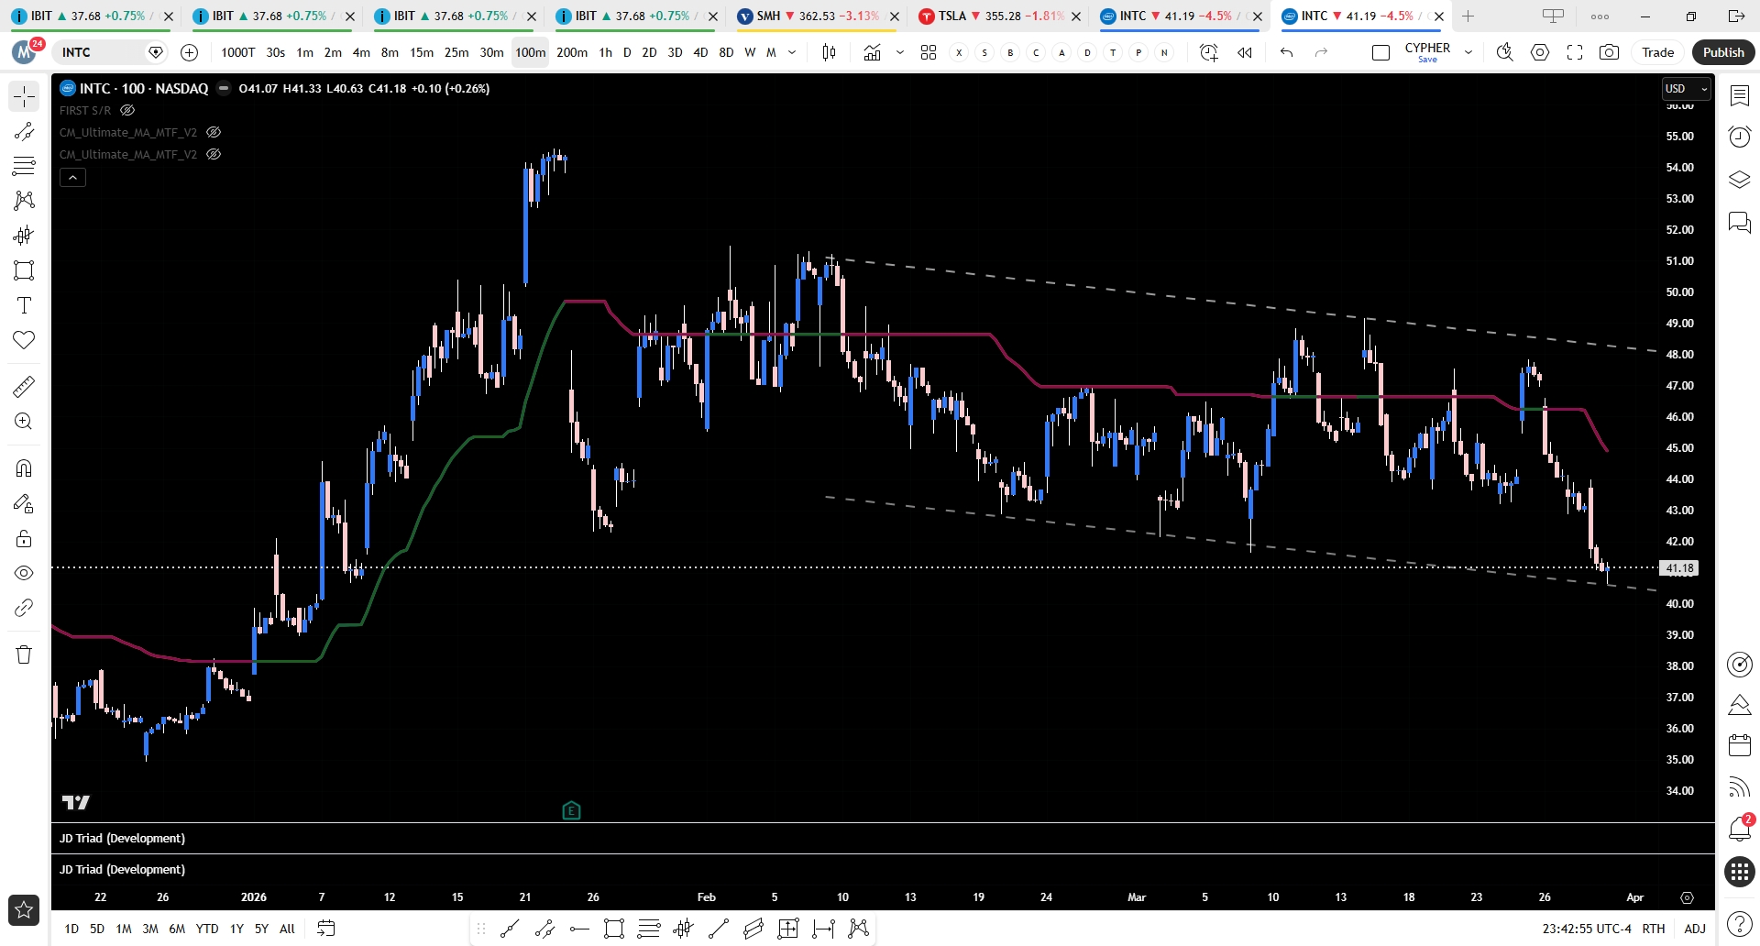
Task: Open the Calendar icon in right sidebar
Action: [x=1739, y=745]
